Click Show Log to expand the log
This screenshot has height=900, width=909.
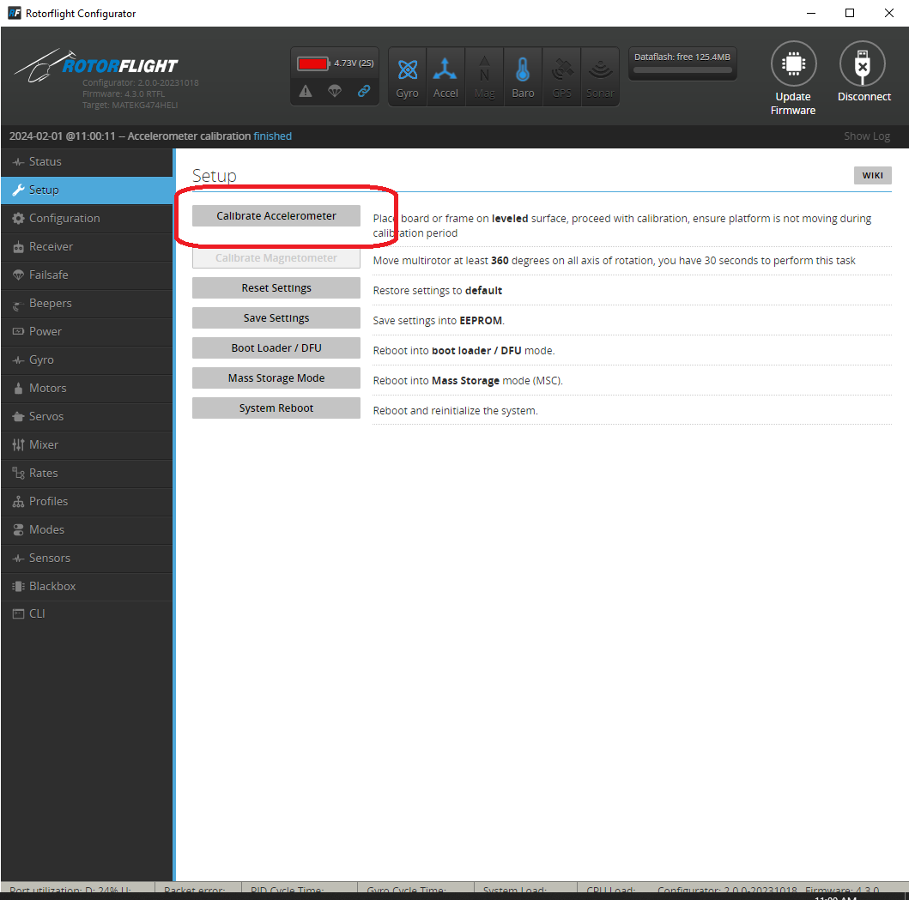point(866,136)
